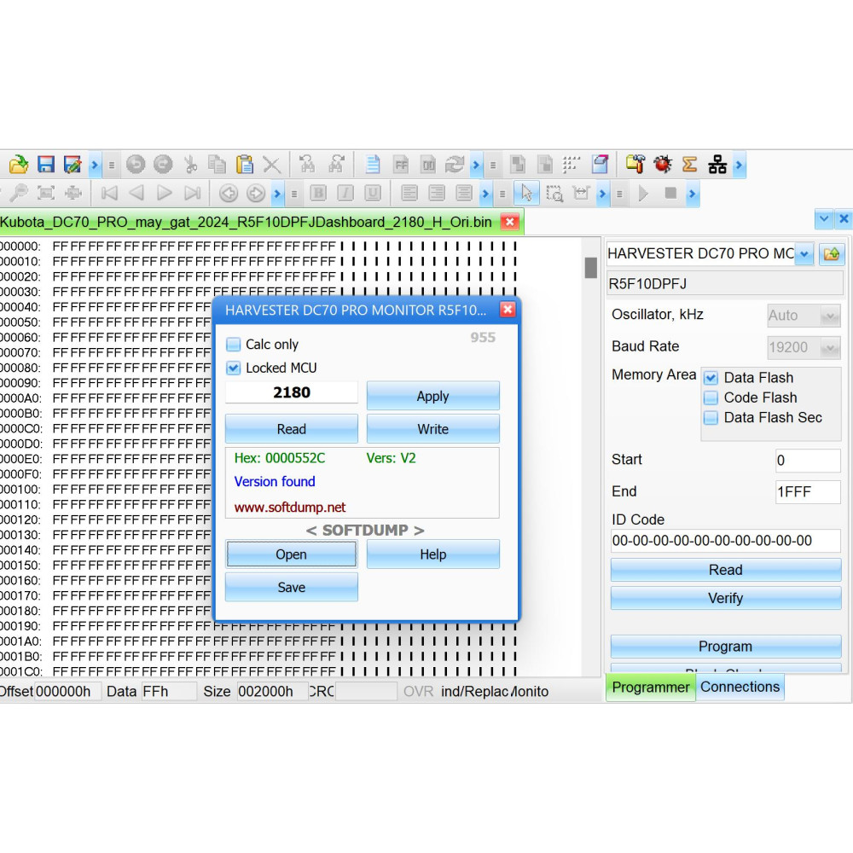The width and height of the screenshot is (853, 853).
Task: Click the FF fill page icon
Action: [x=401, y=165]
